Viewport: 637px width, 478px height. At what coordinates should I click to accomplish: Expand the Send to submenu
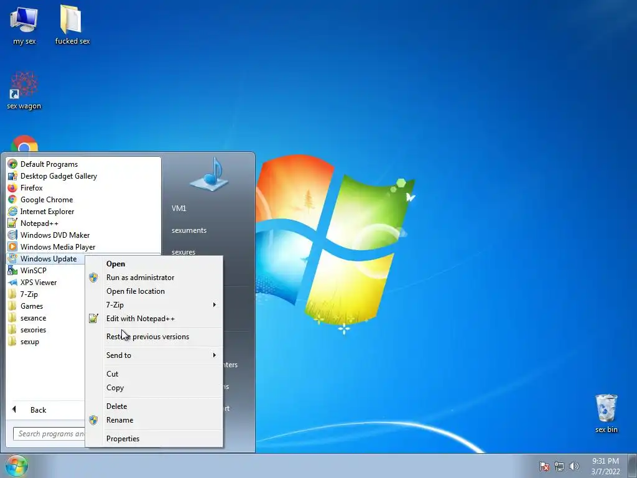(154, 355)
